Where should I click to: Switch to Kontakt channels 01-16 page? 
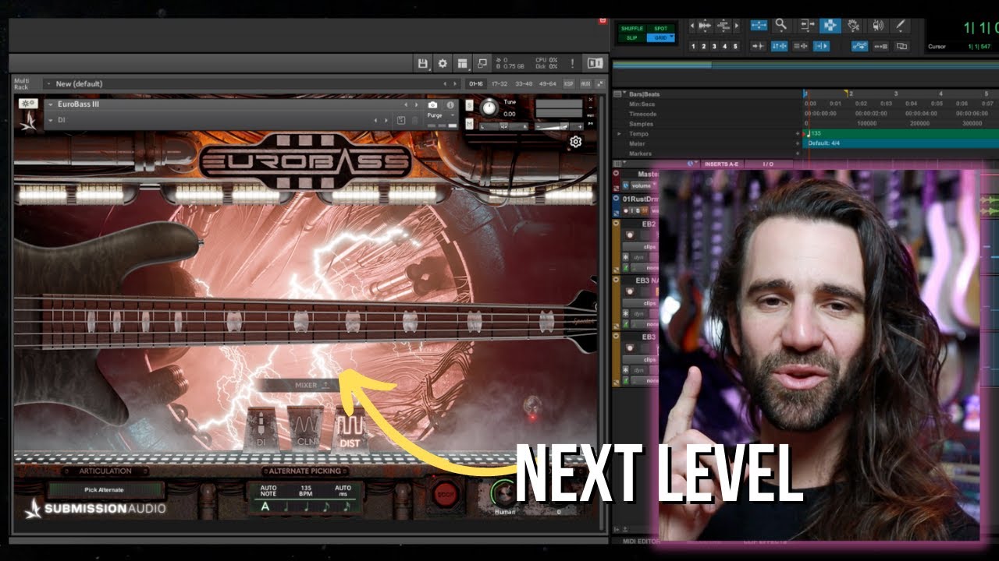click(476, 84)
